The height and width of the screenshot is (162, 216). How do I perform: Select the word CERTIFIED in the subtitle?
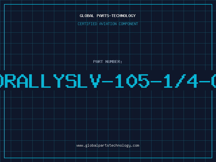(87, 24)
